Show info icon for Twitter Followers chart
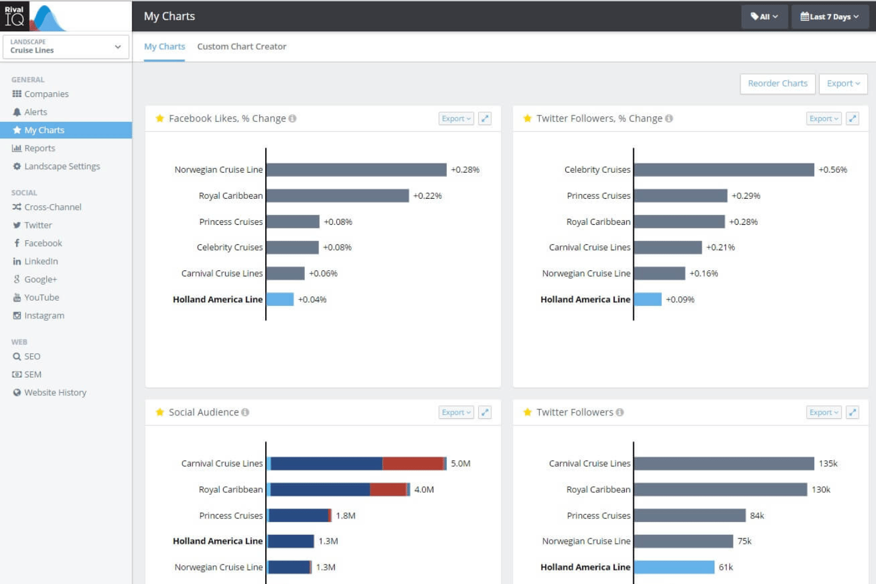The width and height of the screenshot is (876, 584). click(x=620, y=412)
